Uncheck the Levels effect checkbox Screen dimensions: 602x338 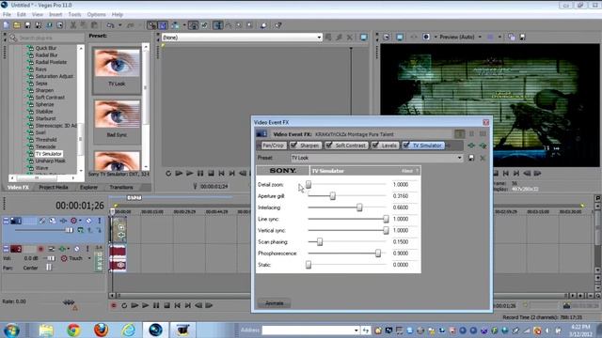[375, 146]
